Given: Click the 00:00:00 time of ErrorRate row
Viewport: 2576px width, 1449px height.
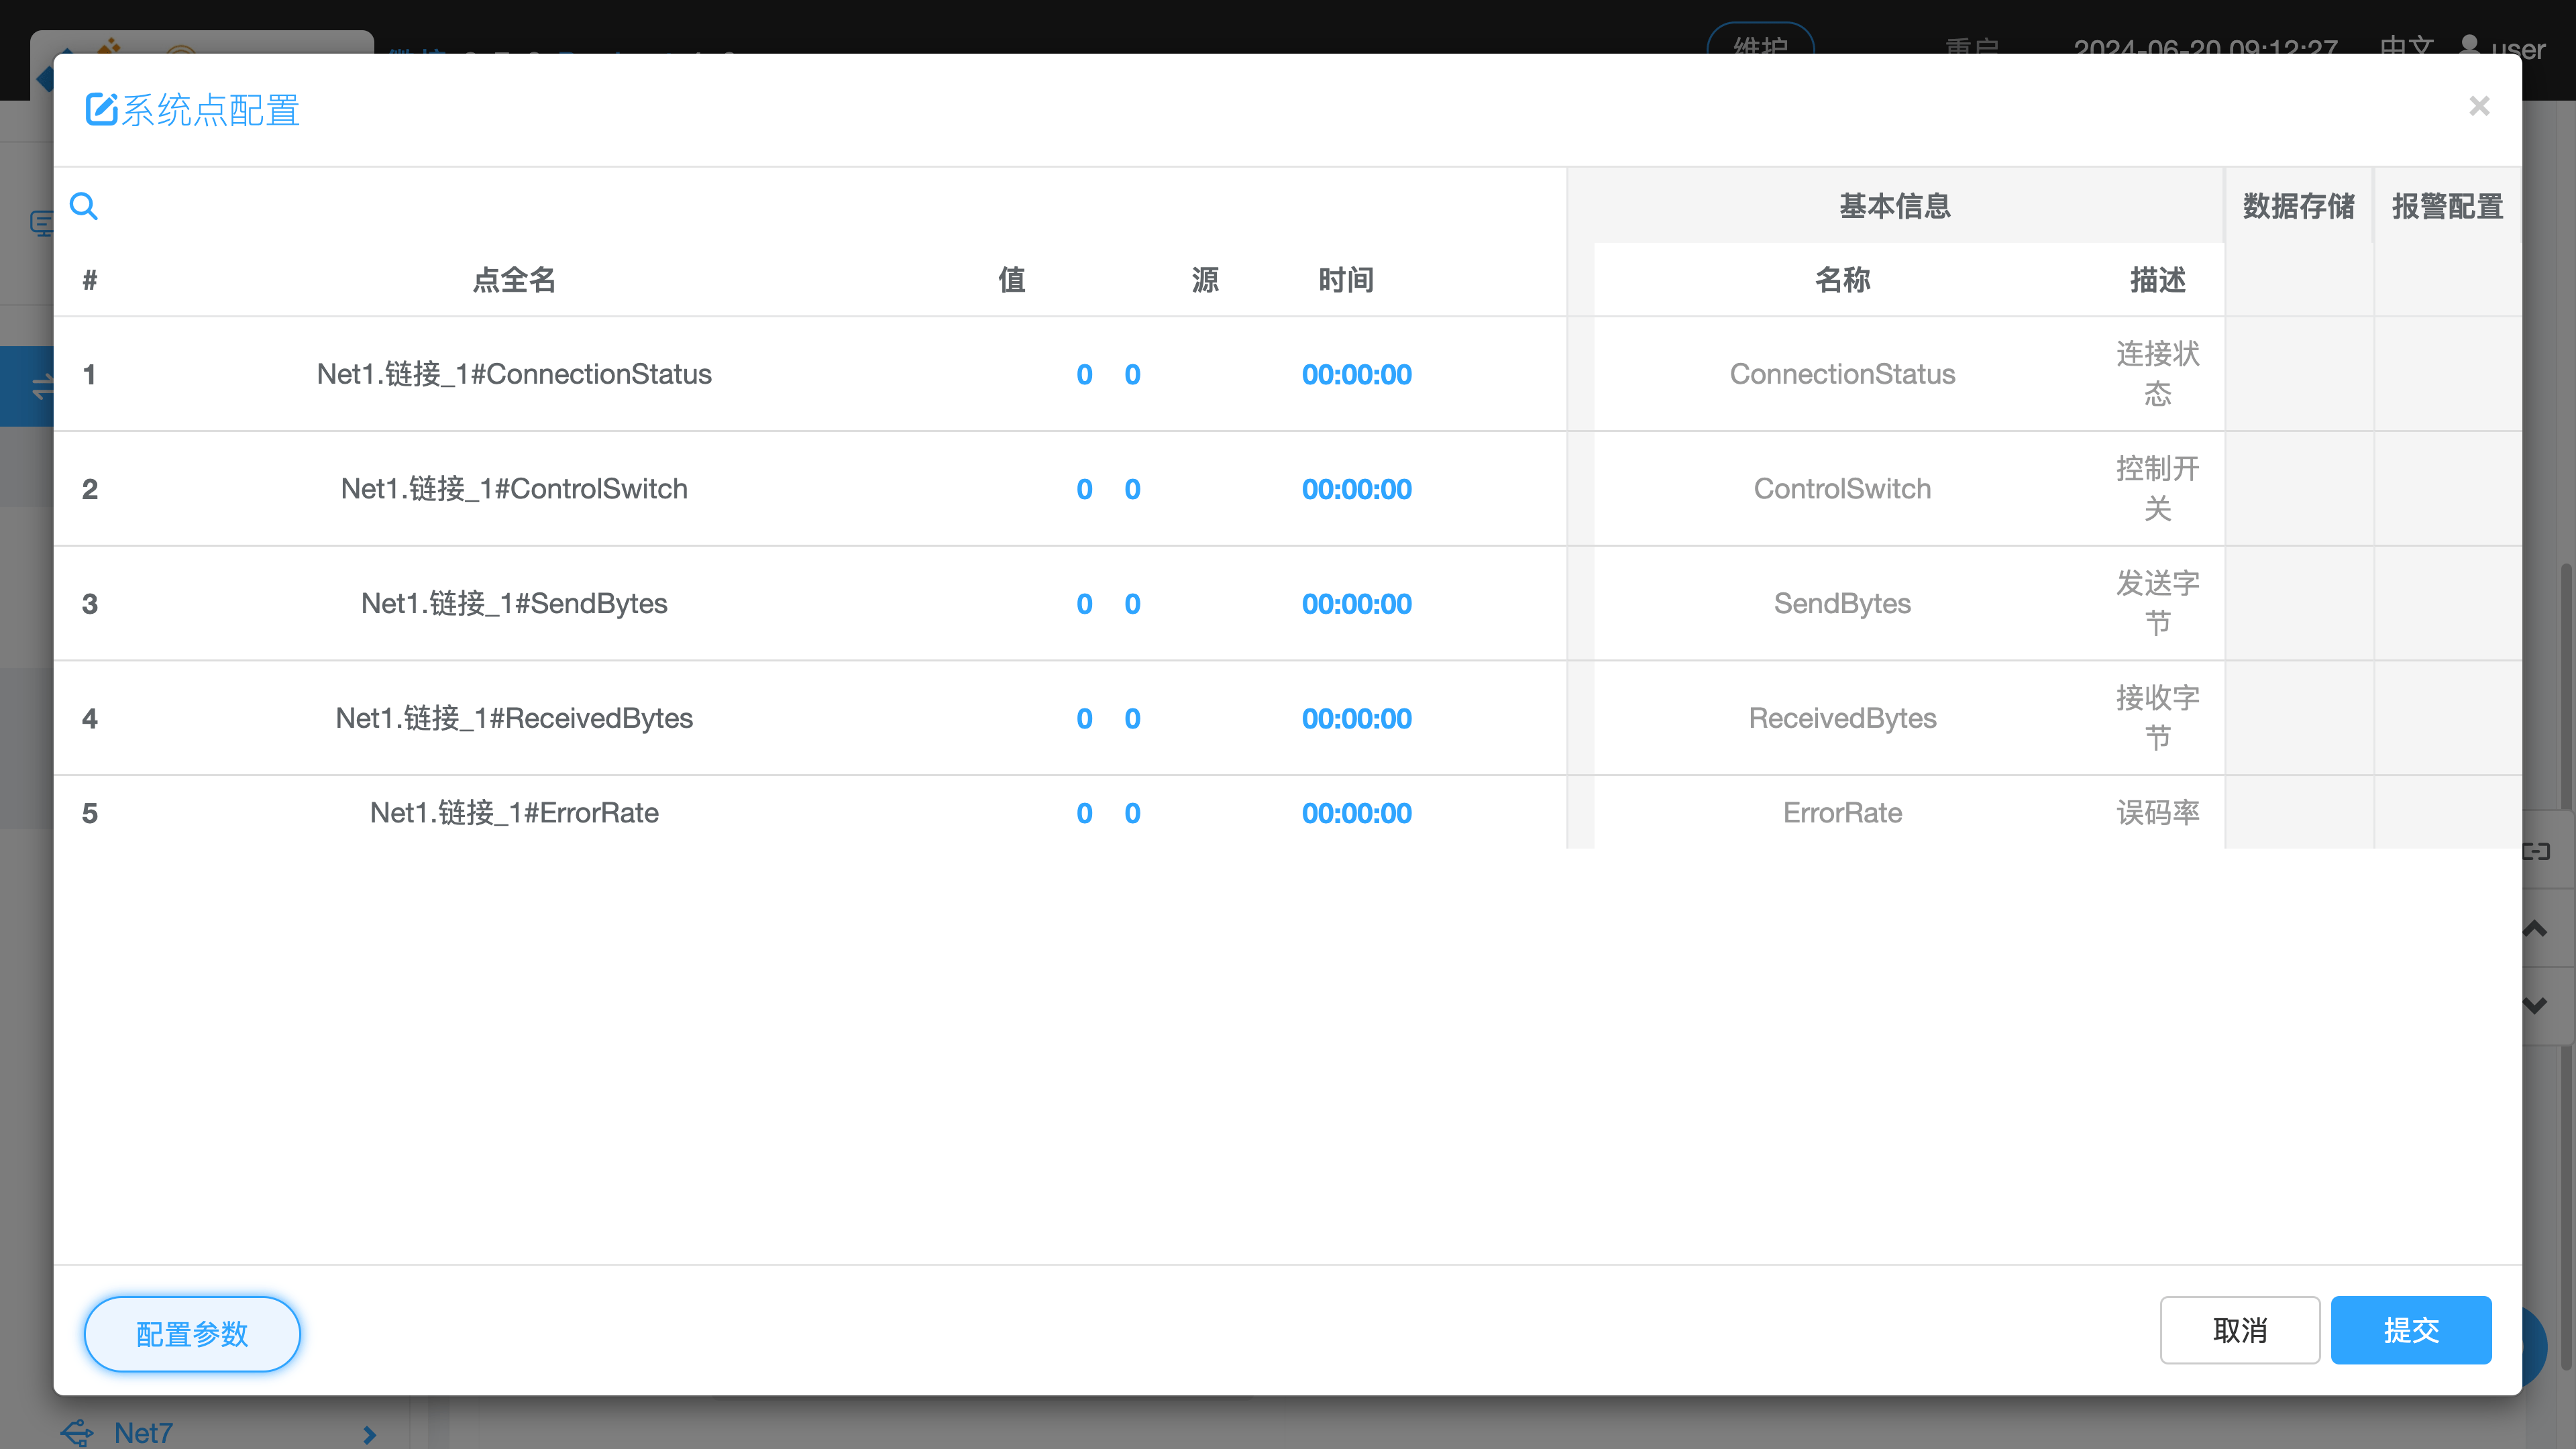Looking at the screenshot, I should 1356,813.
